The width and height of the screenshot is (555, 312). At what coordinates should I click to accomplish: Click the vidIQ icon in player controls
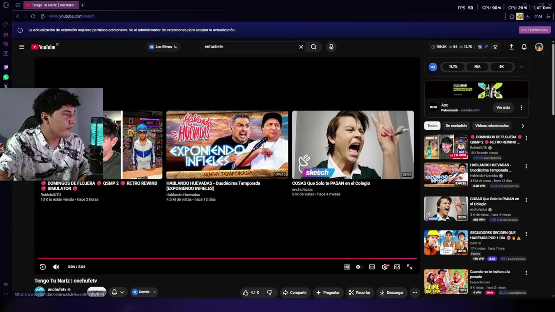(347, 267)
